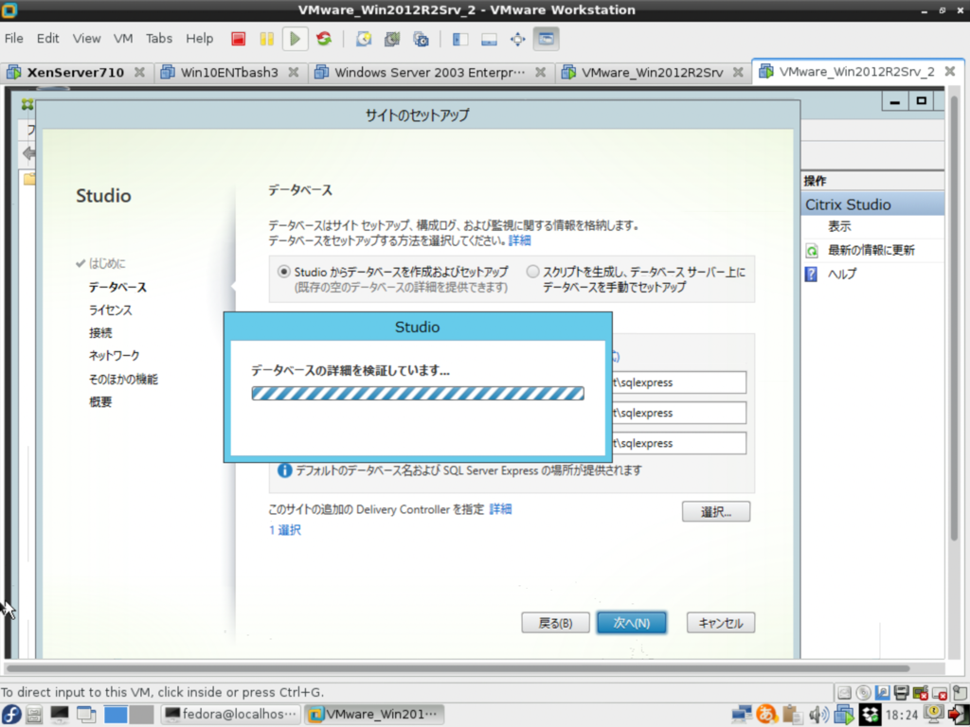Switch to the Win10ENTbash3 tab
The width and height of the screenshot is (970, 727).
coord(229,72)
